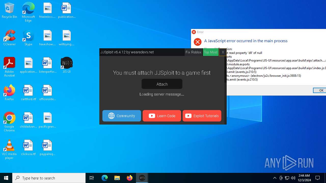Open the Action Center notifications icon

318,178
